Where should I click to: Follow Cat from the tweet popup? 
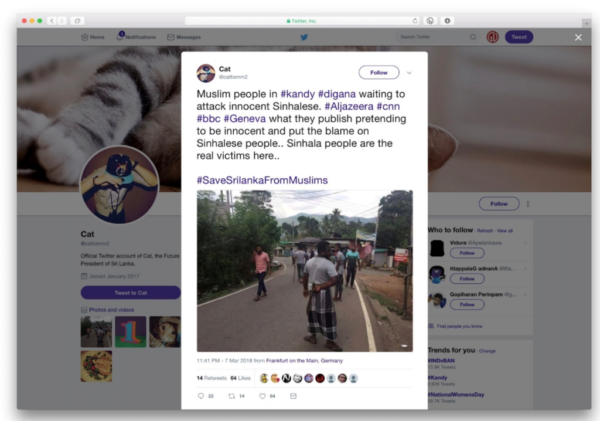coord(379,72)
